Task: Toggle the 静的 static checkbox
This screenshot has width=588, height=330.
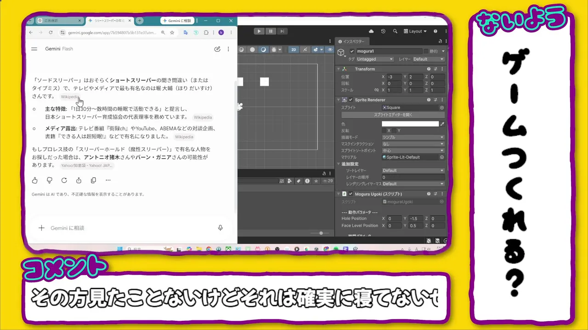Action: [x=426, y=51]
